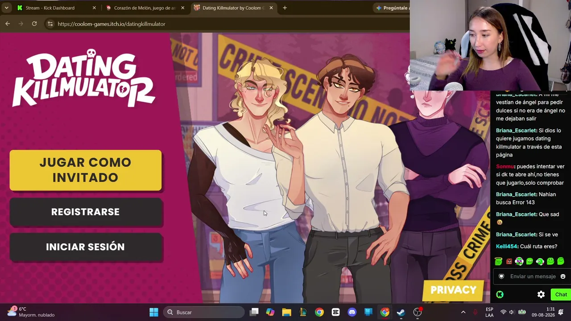The height and width of the screenshot is (321, 571).
Task: Show hidden system tray icons
Action: click(463, 312)
